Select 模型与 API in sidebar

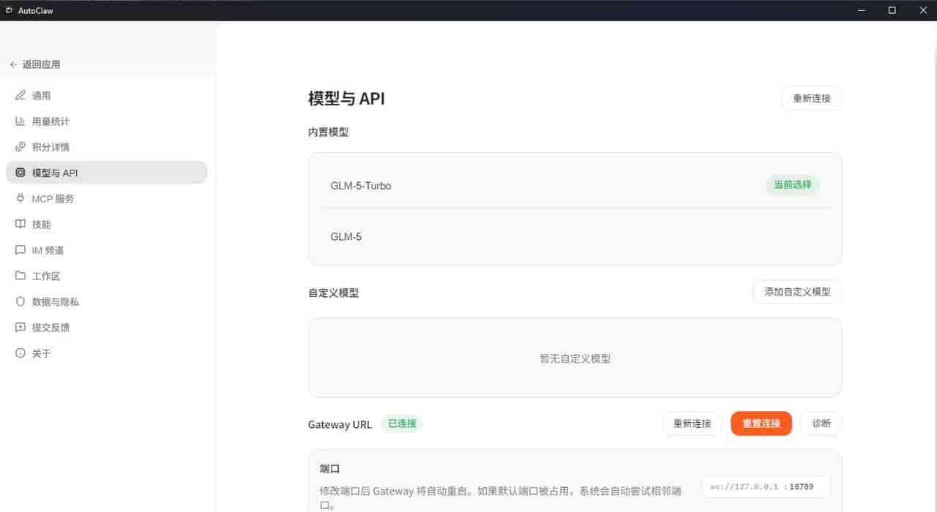pos(107,173)
